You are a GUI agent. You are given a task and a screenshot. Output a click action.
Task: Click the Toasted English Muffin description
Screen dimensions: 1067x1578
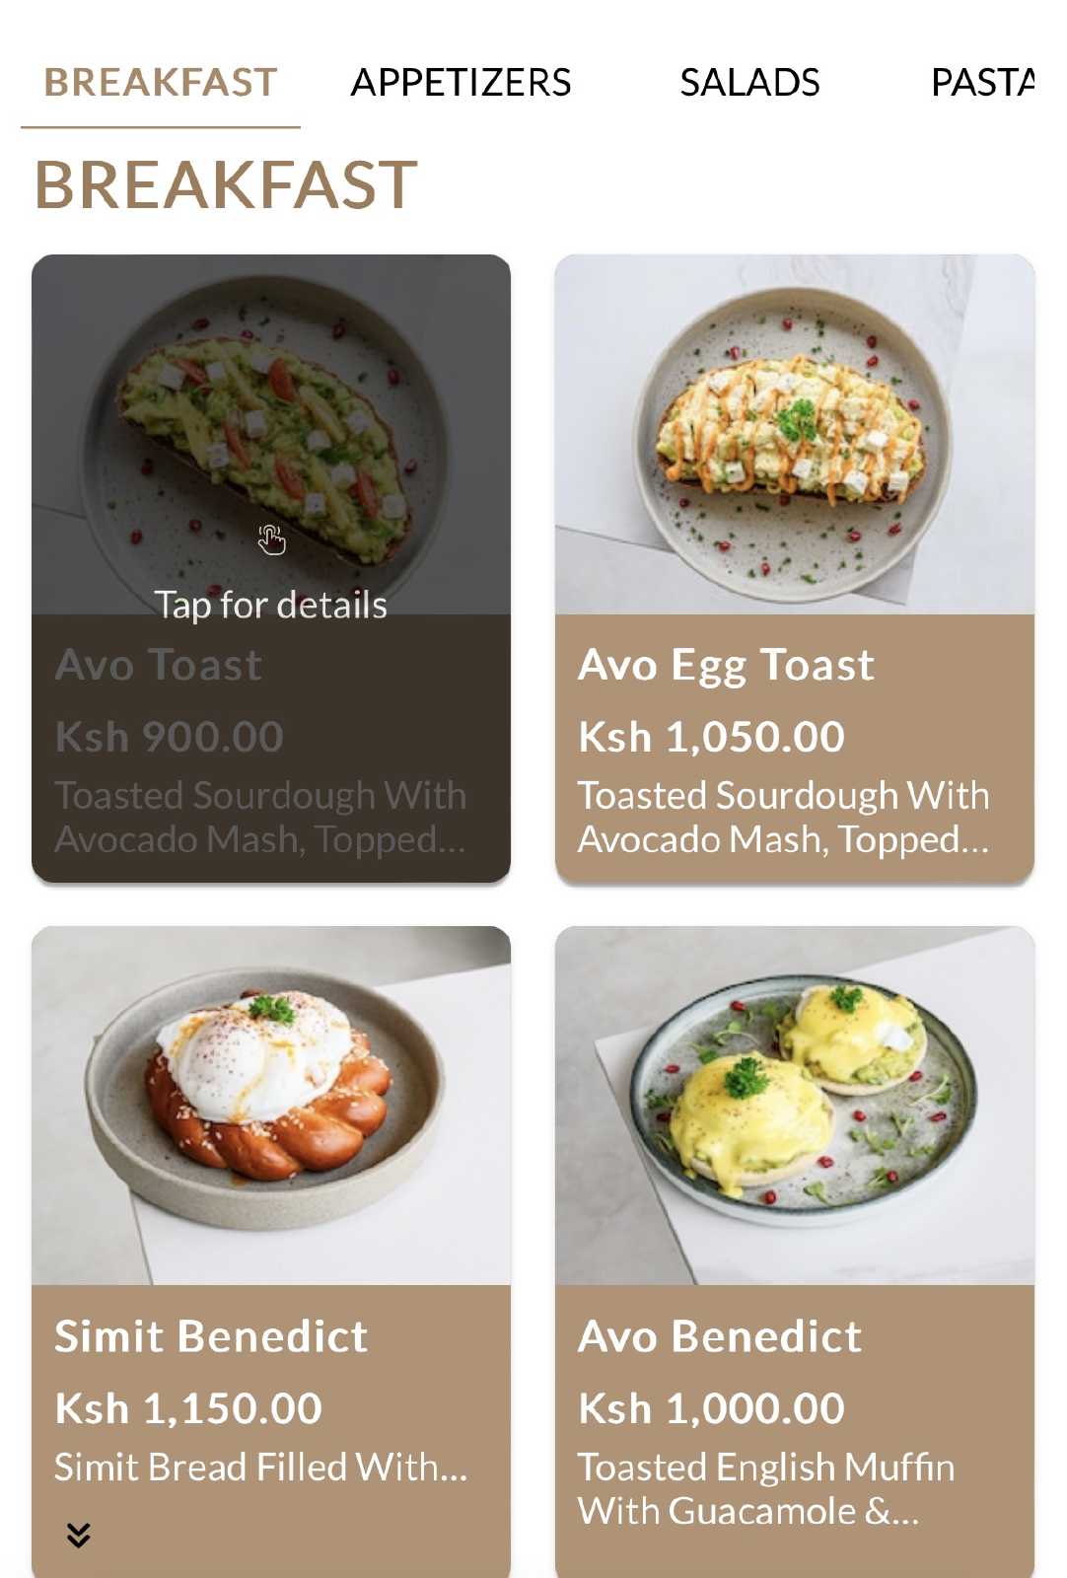(x=766, y=1489)
